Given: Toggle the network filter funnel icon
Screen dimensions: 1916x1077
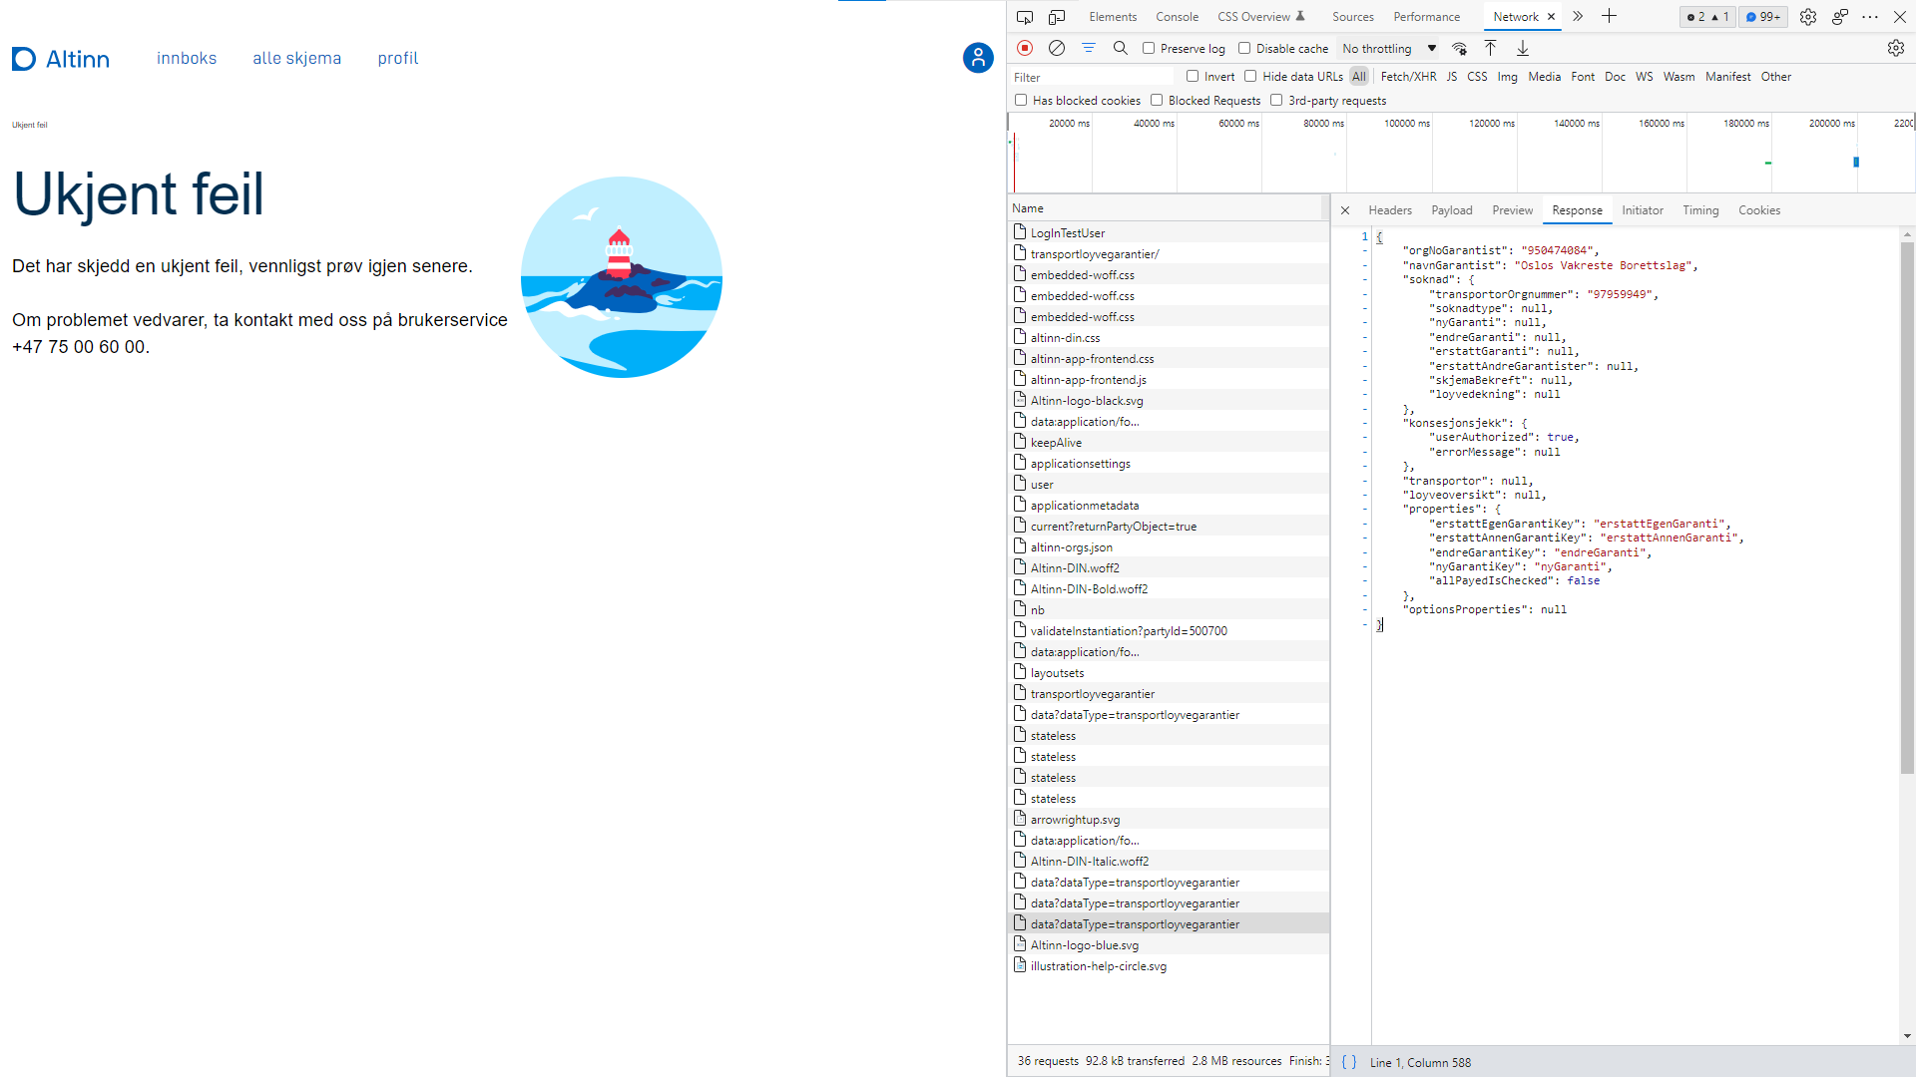Looking at the screenshot, I should [1089, 48].
